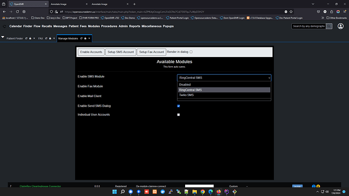The image size is (349, 196).
Task: Open the Reports menu
Action: point(135,26)
